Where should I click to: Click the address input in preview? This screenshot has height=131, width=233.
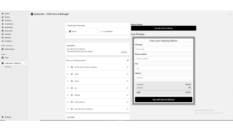click(x=163, y=78)
